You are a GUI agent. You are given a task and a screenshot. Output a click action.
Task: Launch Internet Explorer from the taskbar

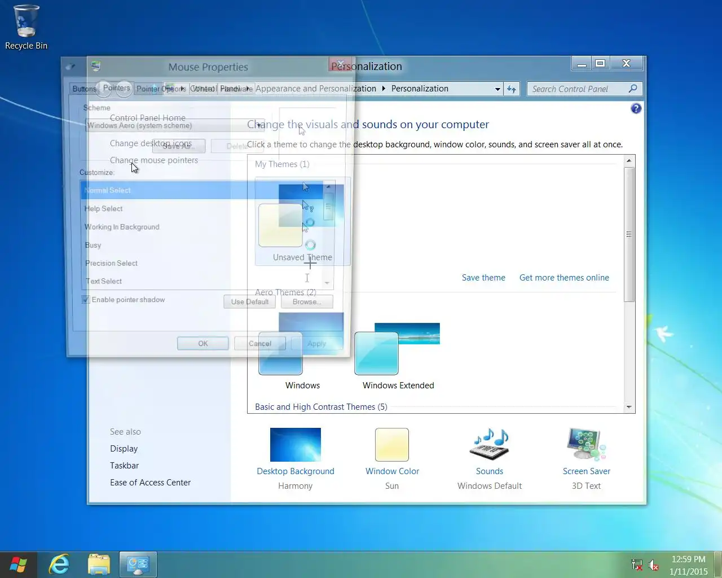pyautogui.click(x=59, y=564)
